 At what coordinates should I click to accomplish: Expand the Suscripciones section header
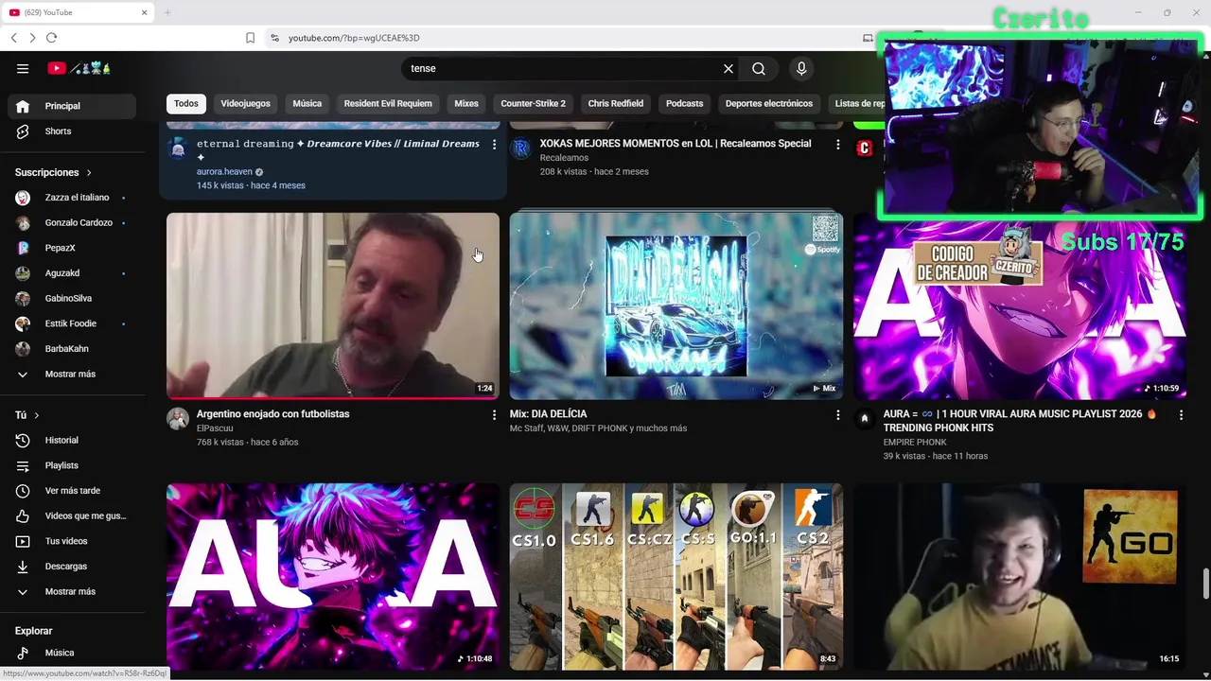click(x=53, y=172)
